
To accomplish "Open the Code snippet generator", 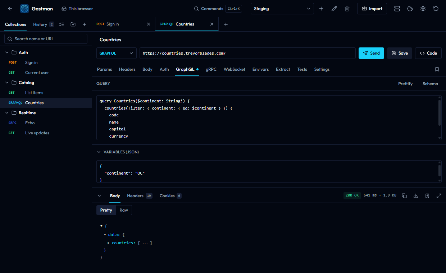I will [428, 53].
